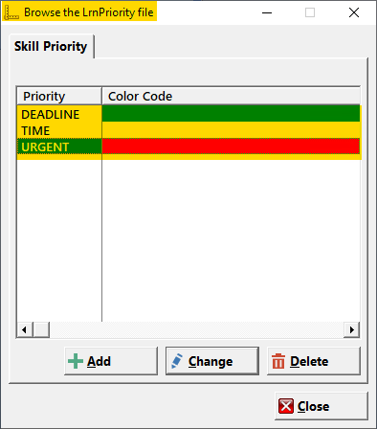
Task: Select the Skill Priority tab
Action: pos(51,47)
